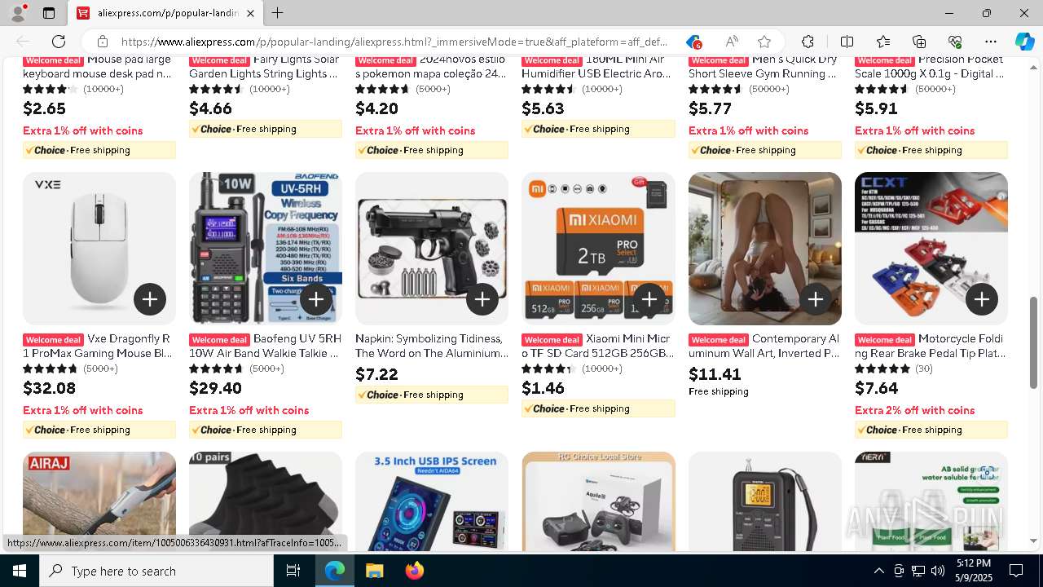Open the Xiaomi Mini Micro TF SD Card listing
The width and height of the screenshot is (1043, 587).
[596, 346]
